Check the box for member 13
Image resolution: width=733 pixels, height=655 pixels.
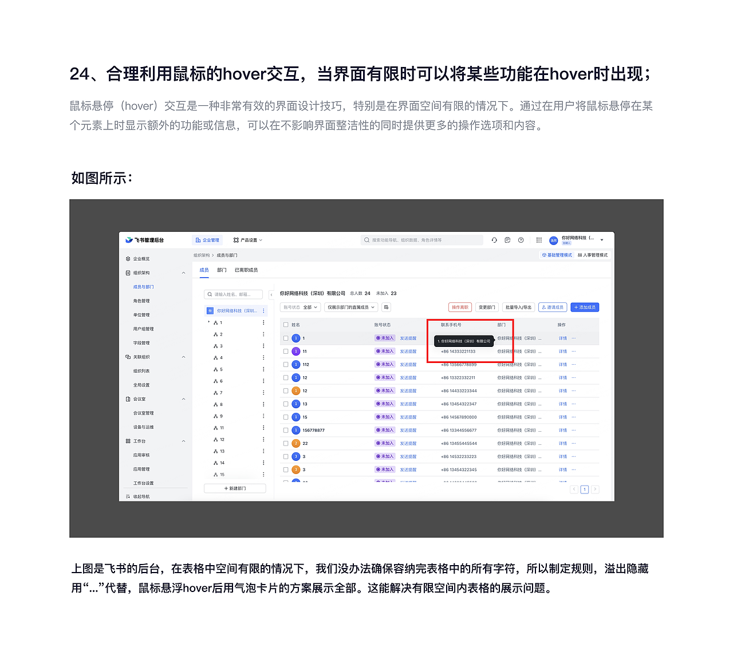pyautogui.click(x=286, y=404)
